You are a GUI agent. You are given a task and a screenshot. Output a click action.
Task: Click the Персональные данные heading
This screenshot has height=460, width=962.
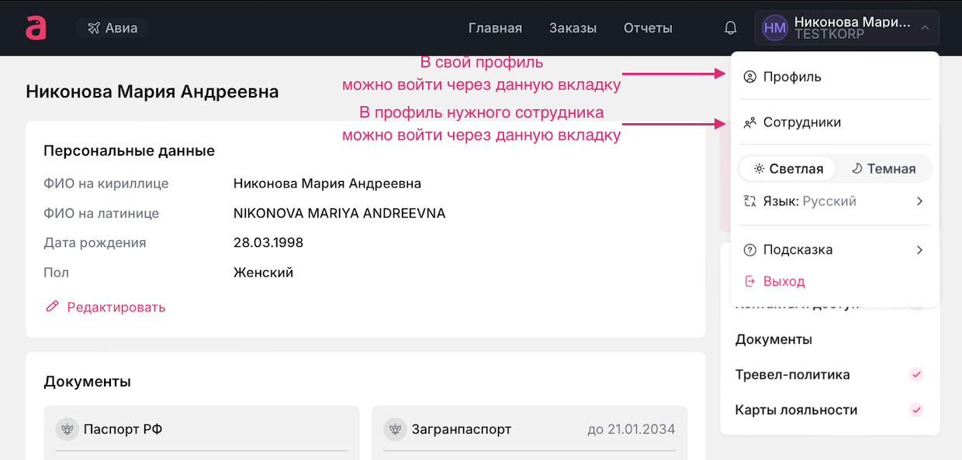click(x=129, y=151)
